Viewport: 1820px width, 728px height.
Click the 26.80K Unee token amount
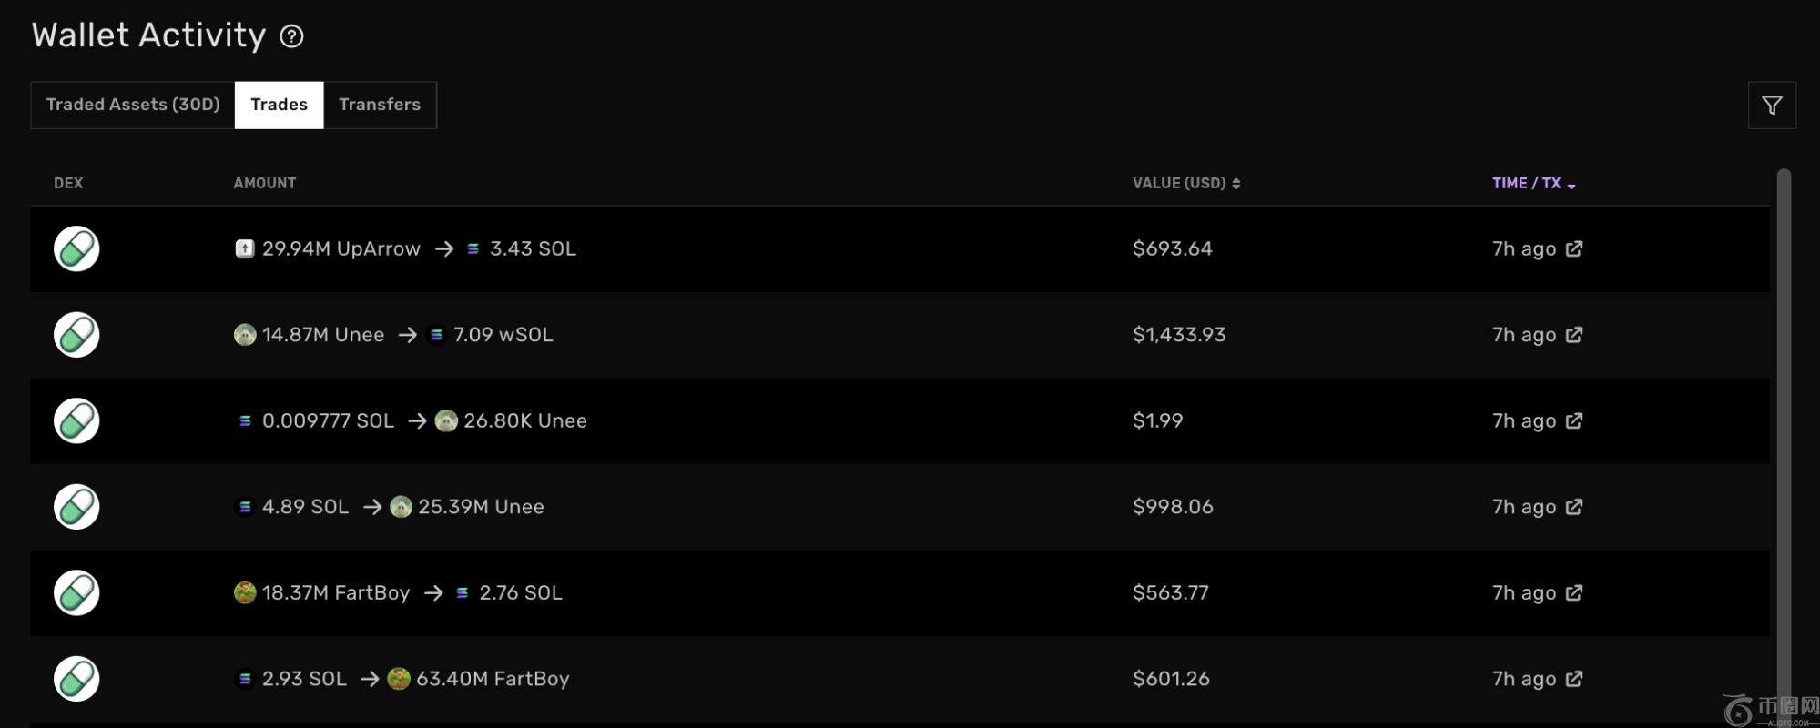click(x=524, y=420)
